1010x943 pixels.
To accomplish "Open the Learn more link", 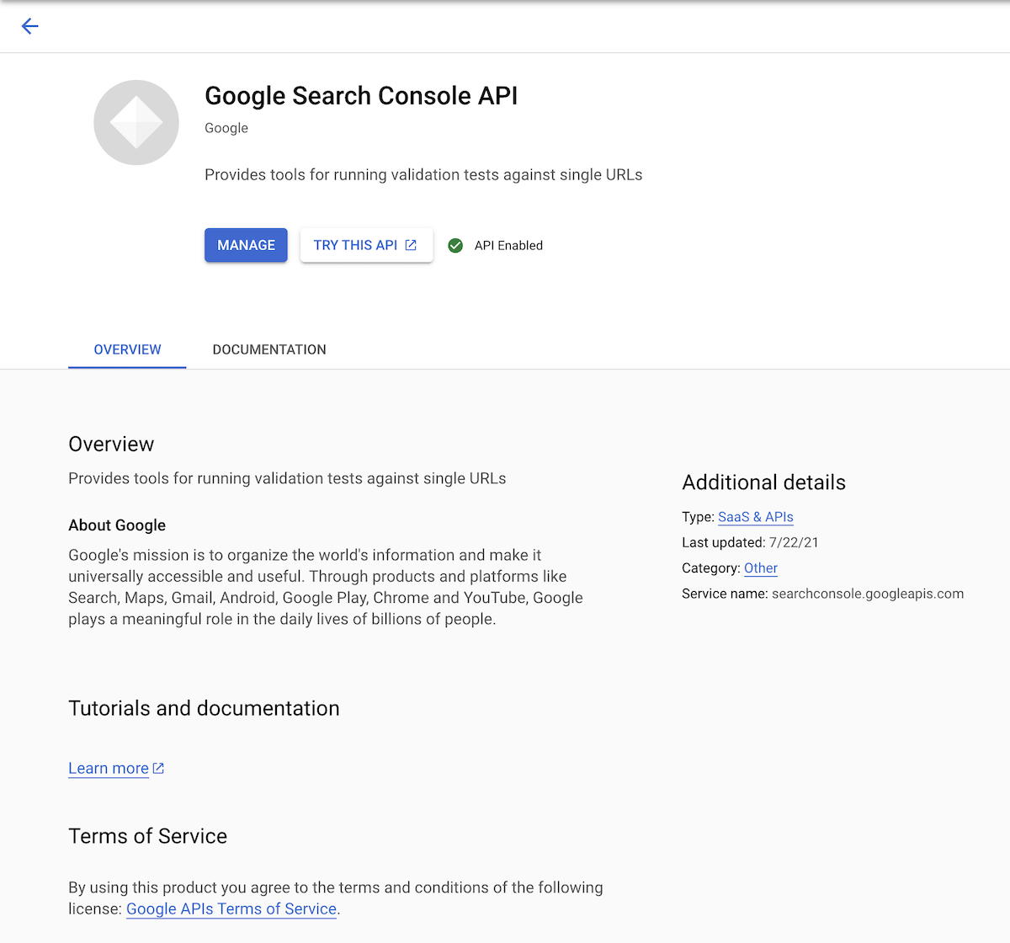I will point(109,768).
